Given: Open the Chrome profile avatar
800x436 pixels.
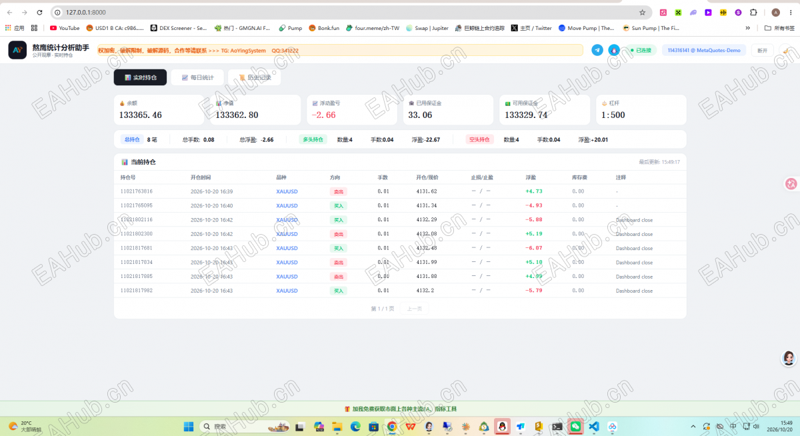Looking at the screenshot, I should pos(775,12).
